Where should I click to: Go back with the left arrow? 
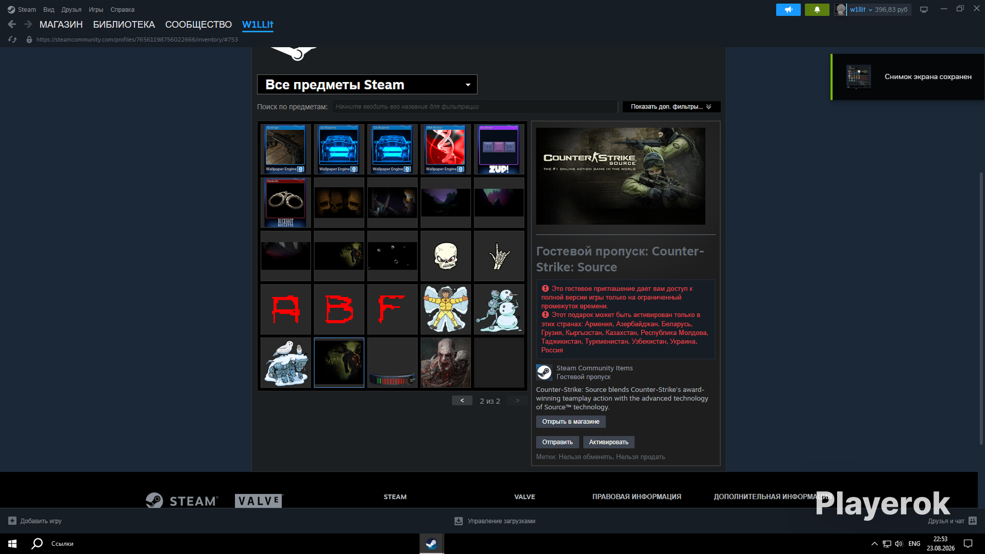click(12, 24)
